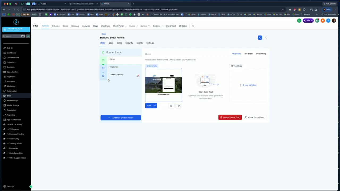Click the green phone dialer icon
This screenshot has height=191, width=340.
click(x=299, y=20)
